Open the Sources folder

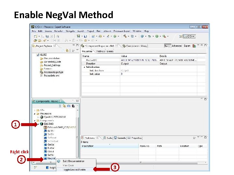pyautogui.click(x=48, y=69)
